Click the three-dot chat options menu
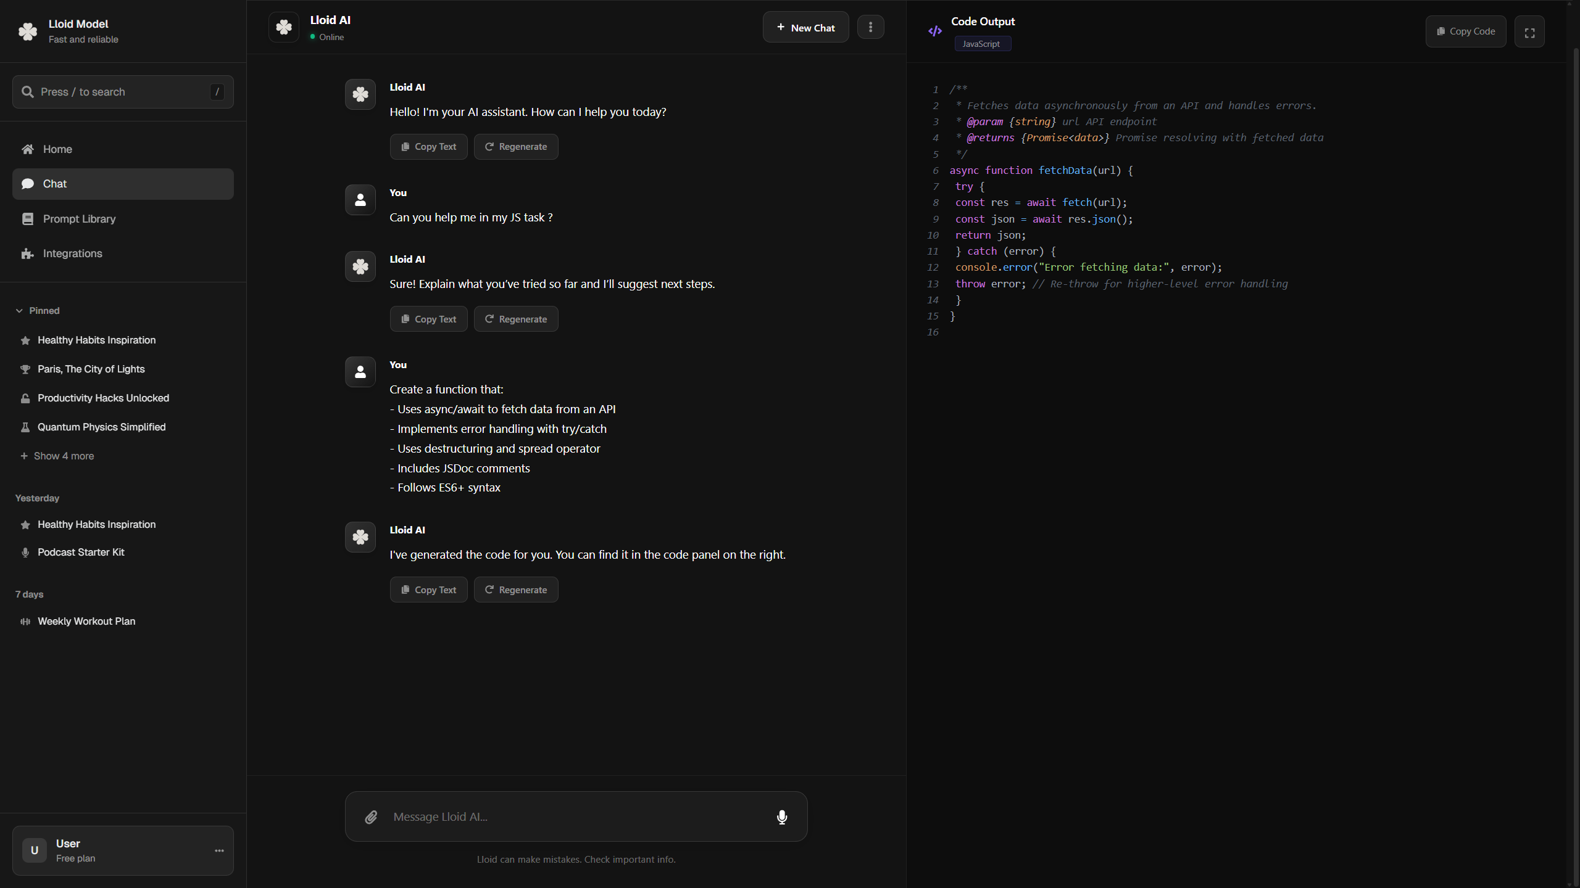 [x=870, y=27]
